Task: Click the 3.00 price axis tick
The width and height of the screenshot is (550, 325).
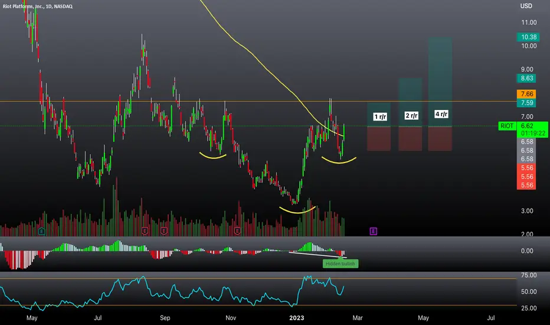Action: pos(527,211)
